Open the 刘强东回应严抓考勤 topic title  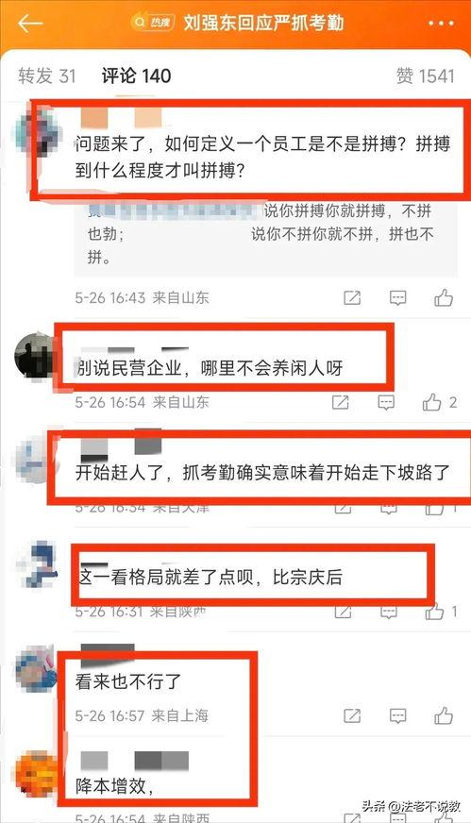(x=263, y=23)
